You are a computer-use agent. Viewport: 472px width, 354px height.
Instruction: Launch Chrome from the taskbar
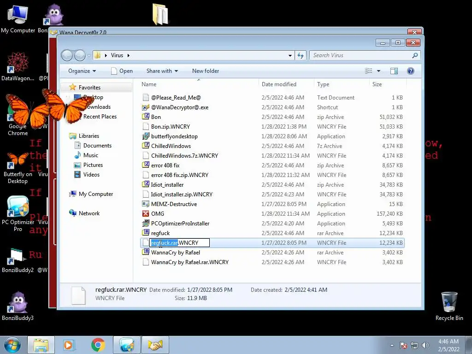[x=98, y=345]
